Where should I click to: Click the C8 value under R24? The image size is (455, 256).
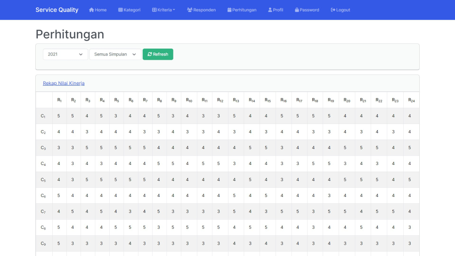409,227
